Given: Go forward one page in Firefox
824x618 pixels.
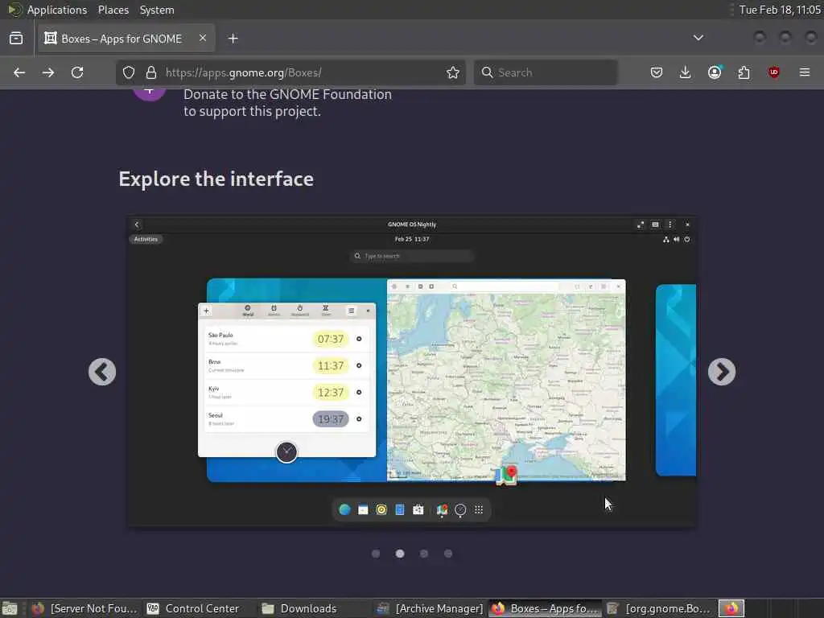Looking at the screenshot, I should [x=48, y=72].
